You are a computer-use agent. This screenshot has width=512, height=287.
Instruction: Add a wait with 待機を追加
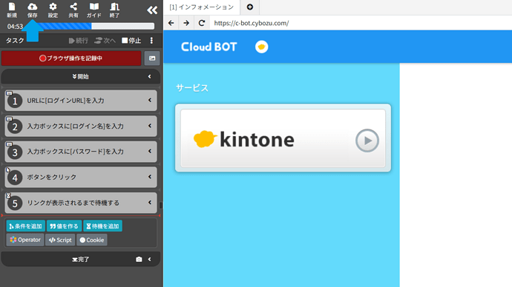[103, 226]
